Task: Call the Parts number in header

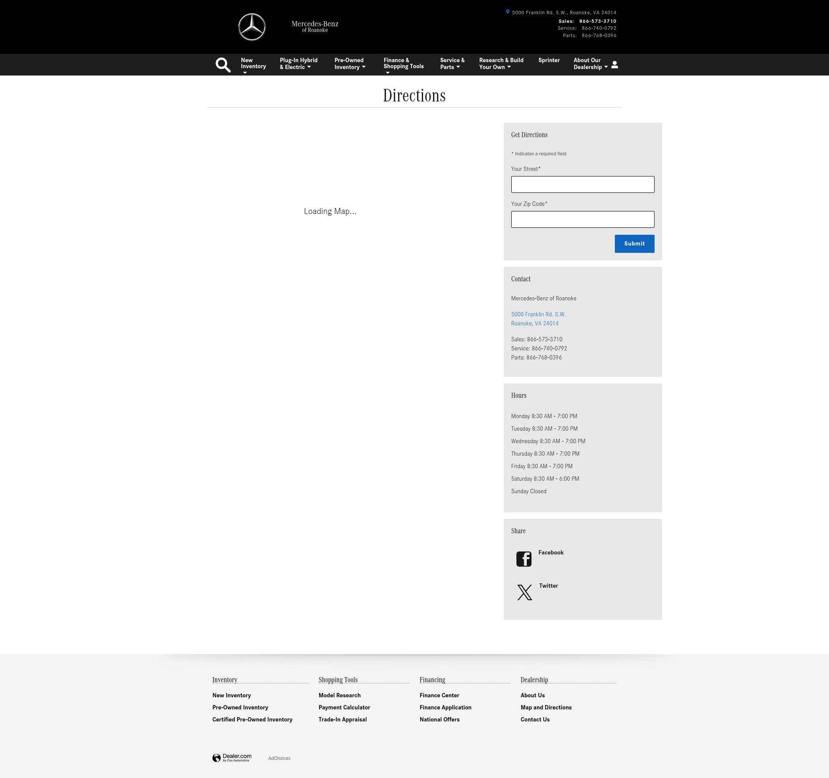Action: click(x=599, y=35)
